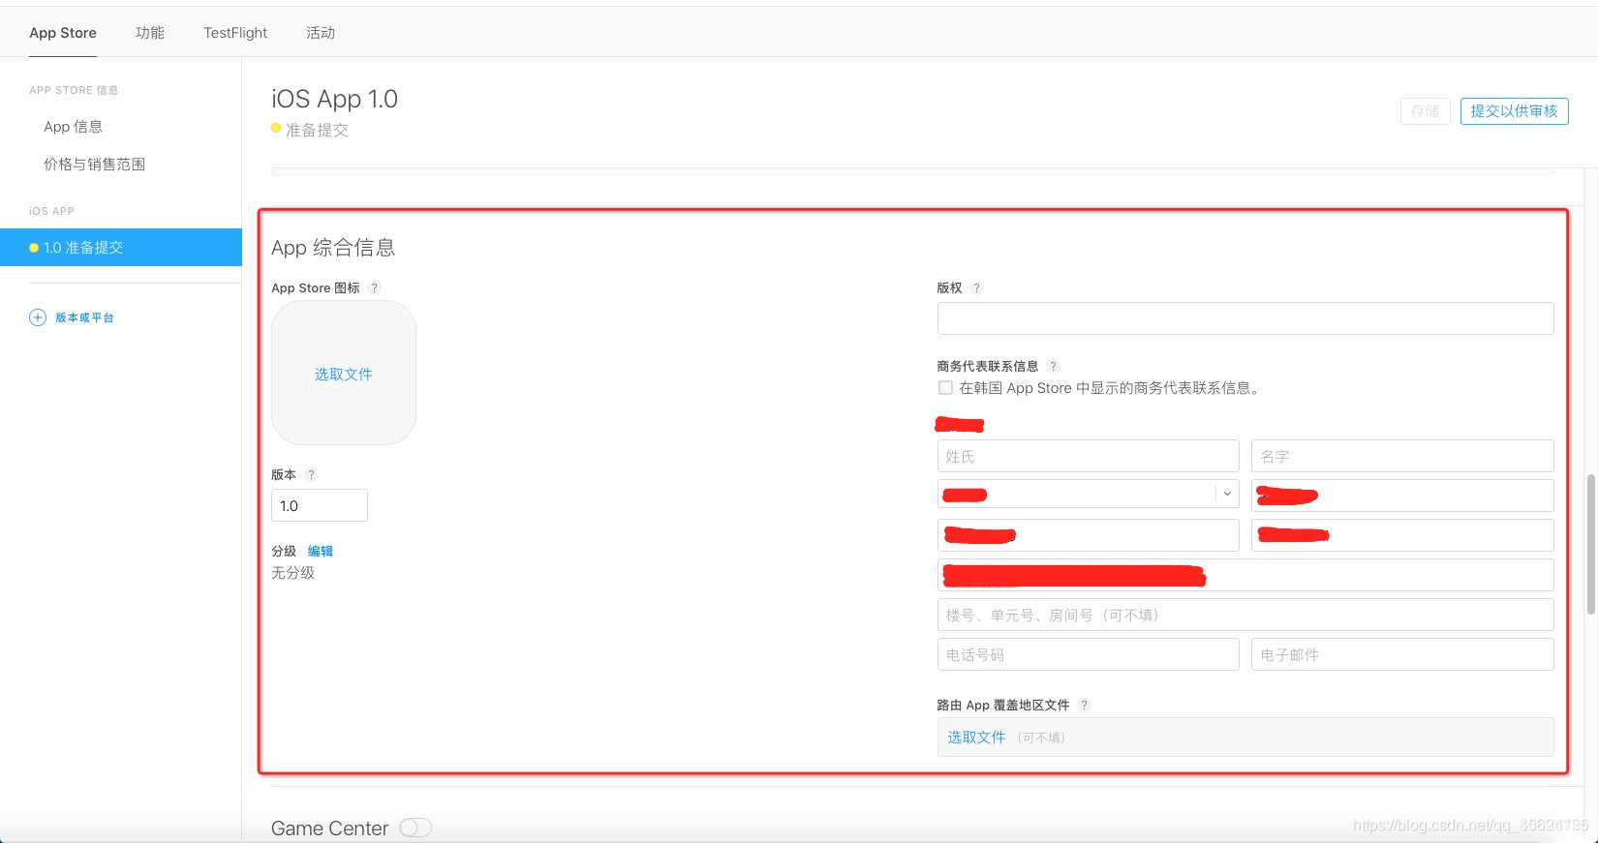This screenshot has height=843, width=1598.
Task: Click the plus icon for 版本或平台
Action: 38,317
